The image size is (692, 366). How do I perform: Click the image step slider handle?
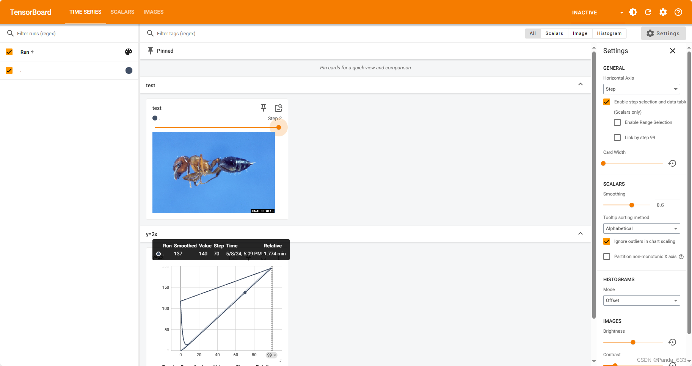pos(279,127)
